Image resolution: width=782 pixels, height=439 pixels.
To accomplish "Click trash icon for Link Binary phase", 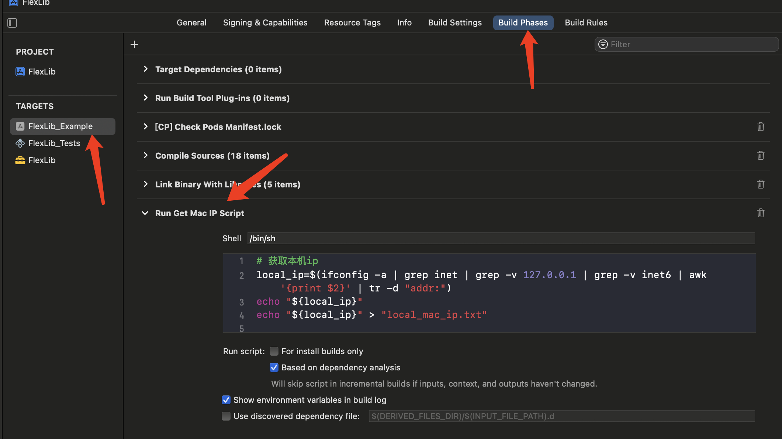I will click(760, 184).
